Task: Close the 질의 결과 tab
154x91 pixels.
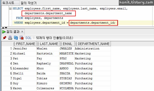Action: click(22, 32)
